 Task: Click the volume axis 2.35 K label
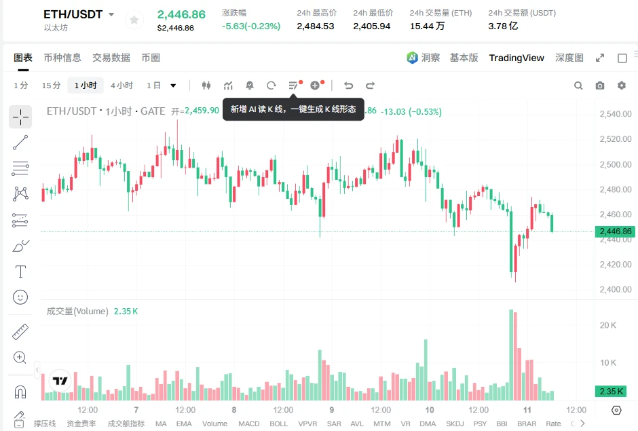pyautogui.click(x=611, y=392)
